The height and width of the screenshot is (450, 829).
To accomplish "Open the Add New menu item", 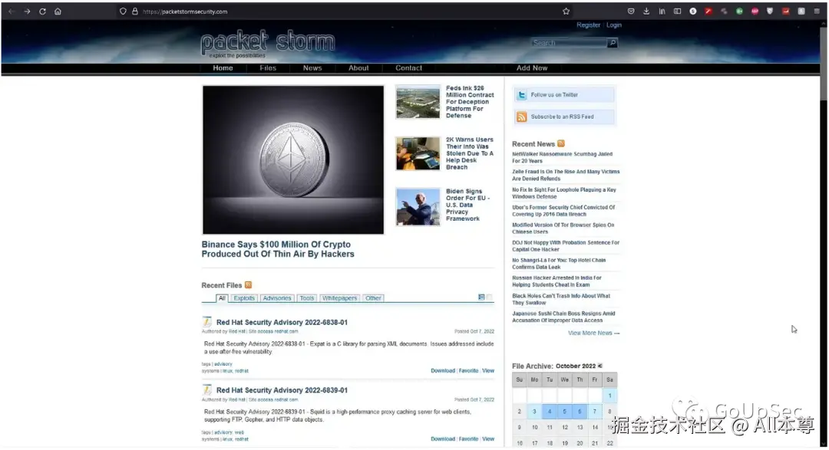I will tap(532, 68).
